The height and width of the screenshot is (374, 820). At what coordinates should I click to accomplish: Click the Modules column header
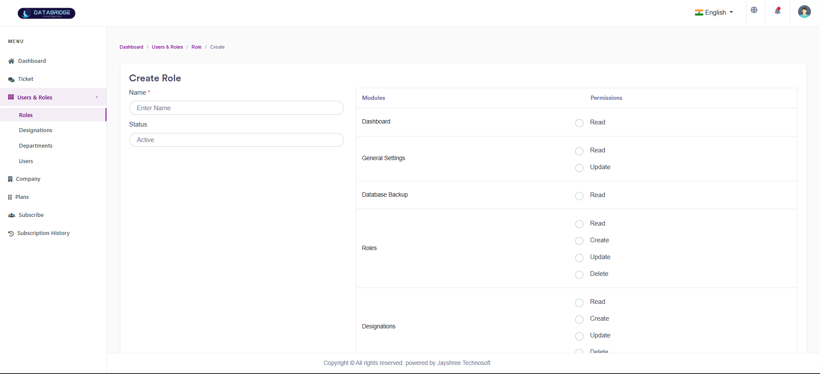(374, 98)
